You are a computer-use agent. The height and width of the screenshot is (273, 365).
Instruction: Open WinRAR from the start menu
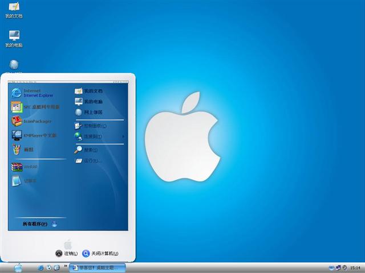click(x=24, y=167)
